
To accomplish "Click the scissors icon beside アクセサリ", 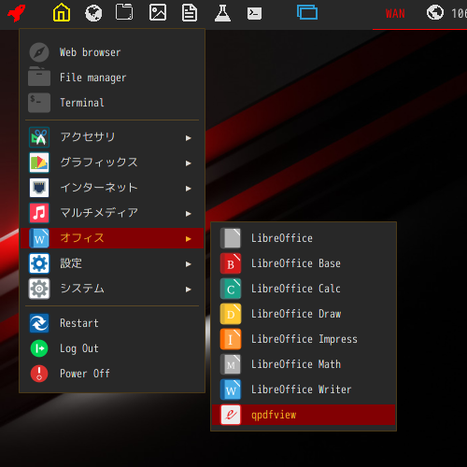I will click(x=39, y=137).
